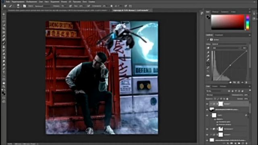The image size is (258, 145).
Task: Toggle lock position in Layers panel
Action: pyautogui.click(x=221, y=99)
